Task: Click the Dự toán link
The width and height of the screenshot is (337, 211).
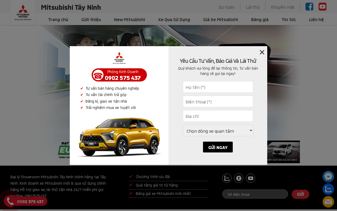Action: click(226, 7)
